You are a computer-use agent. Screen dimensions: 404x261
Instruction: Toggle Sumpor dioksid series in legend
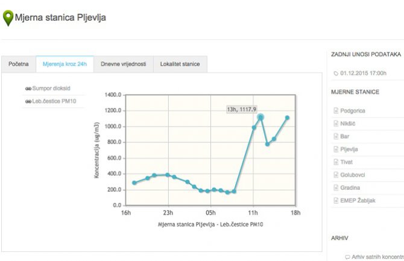coord(51,89)
